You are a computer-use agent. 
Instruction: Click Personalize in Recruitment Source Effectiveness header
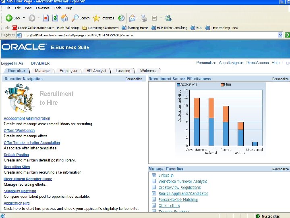280,79
